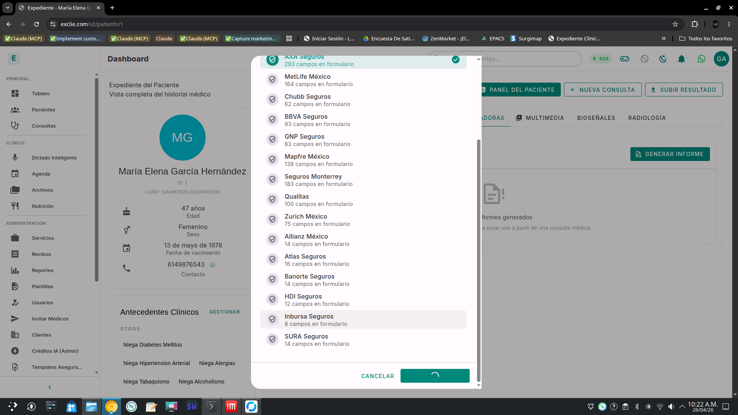Open the Radiología tab

647,118
